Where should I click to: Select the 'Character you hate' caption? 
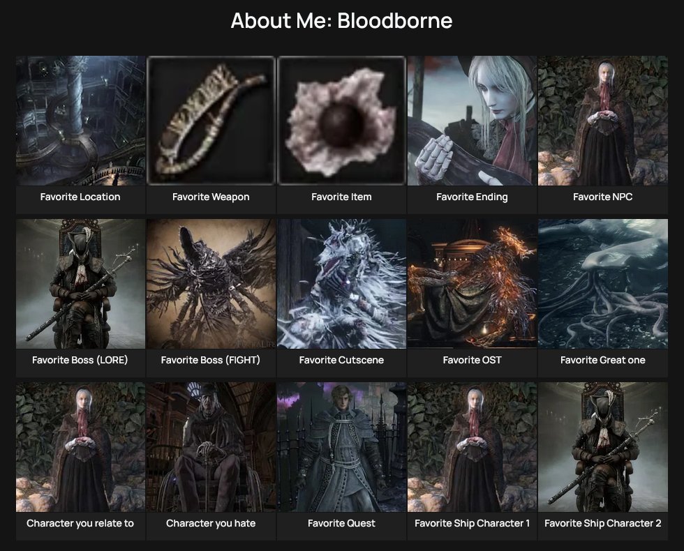coord(211,523)
